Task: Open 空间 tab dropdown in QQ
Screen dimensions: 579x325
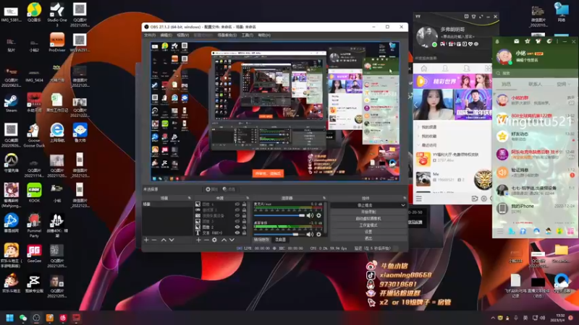Action: point(569,84)
